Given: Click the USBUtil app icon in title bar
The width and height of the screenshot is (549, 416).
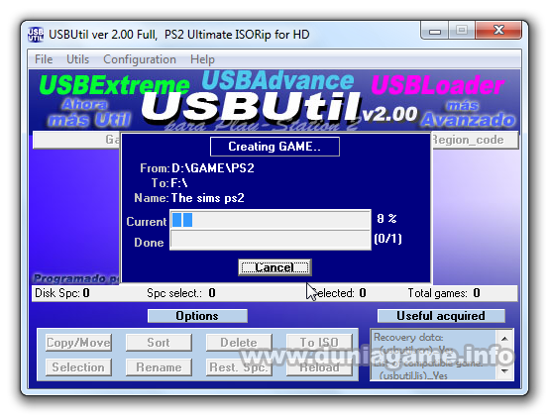Looking at the screenshot, I should click(36, 35).
